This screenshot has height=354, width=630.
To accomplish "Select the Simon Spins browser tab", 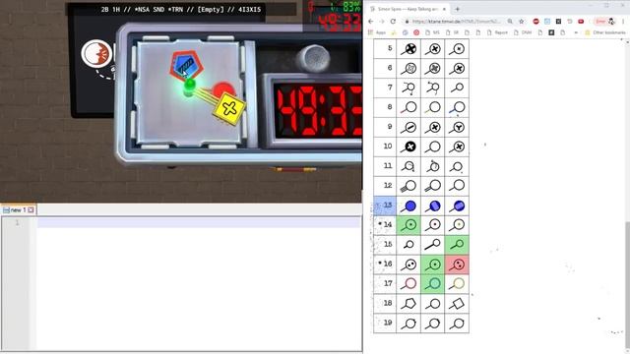I will (x=407, y=9).
